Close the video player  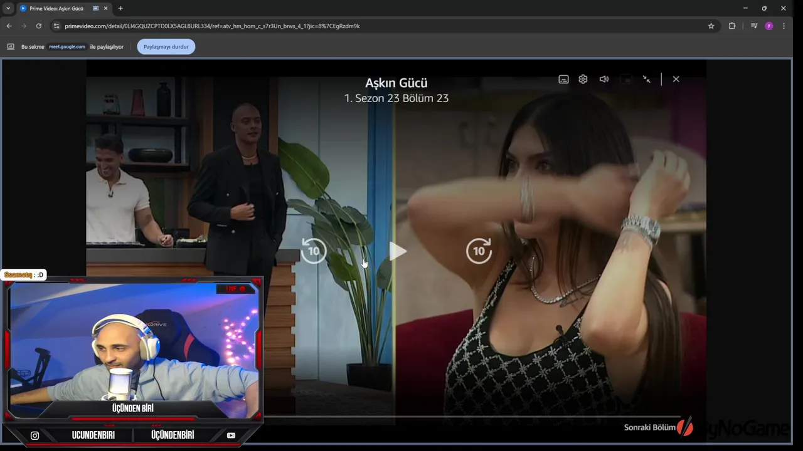676,80
